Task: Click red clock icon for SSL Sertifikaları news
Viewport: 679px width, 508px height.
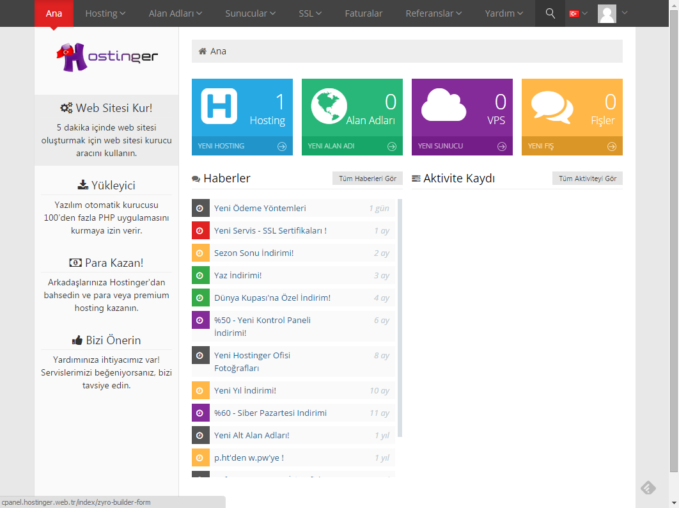Action: [201, 230]
